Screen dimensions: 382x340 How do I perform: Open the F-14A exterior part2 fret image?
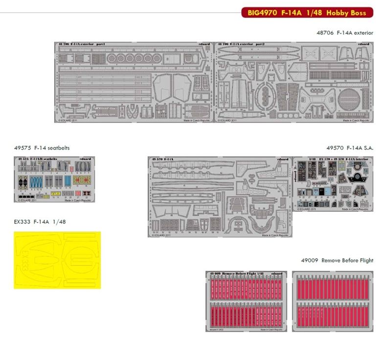293,82
